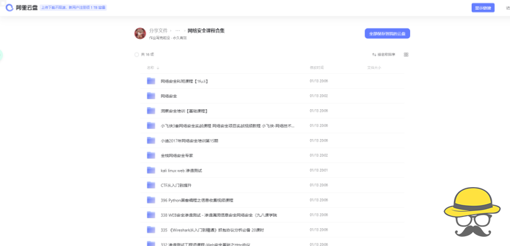The height and width of the screenshot is (246, 510).
Task: Go back to 分享文件 breadcrumb
Action: (158, 30)
